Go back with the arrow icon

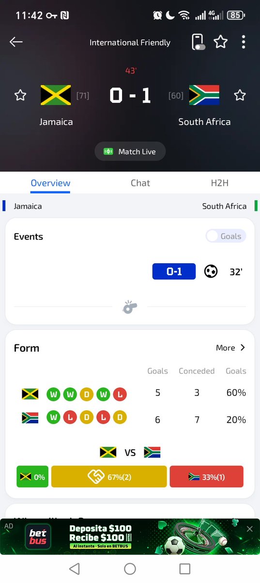[x=16, y=42]
